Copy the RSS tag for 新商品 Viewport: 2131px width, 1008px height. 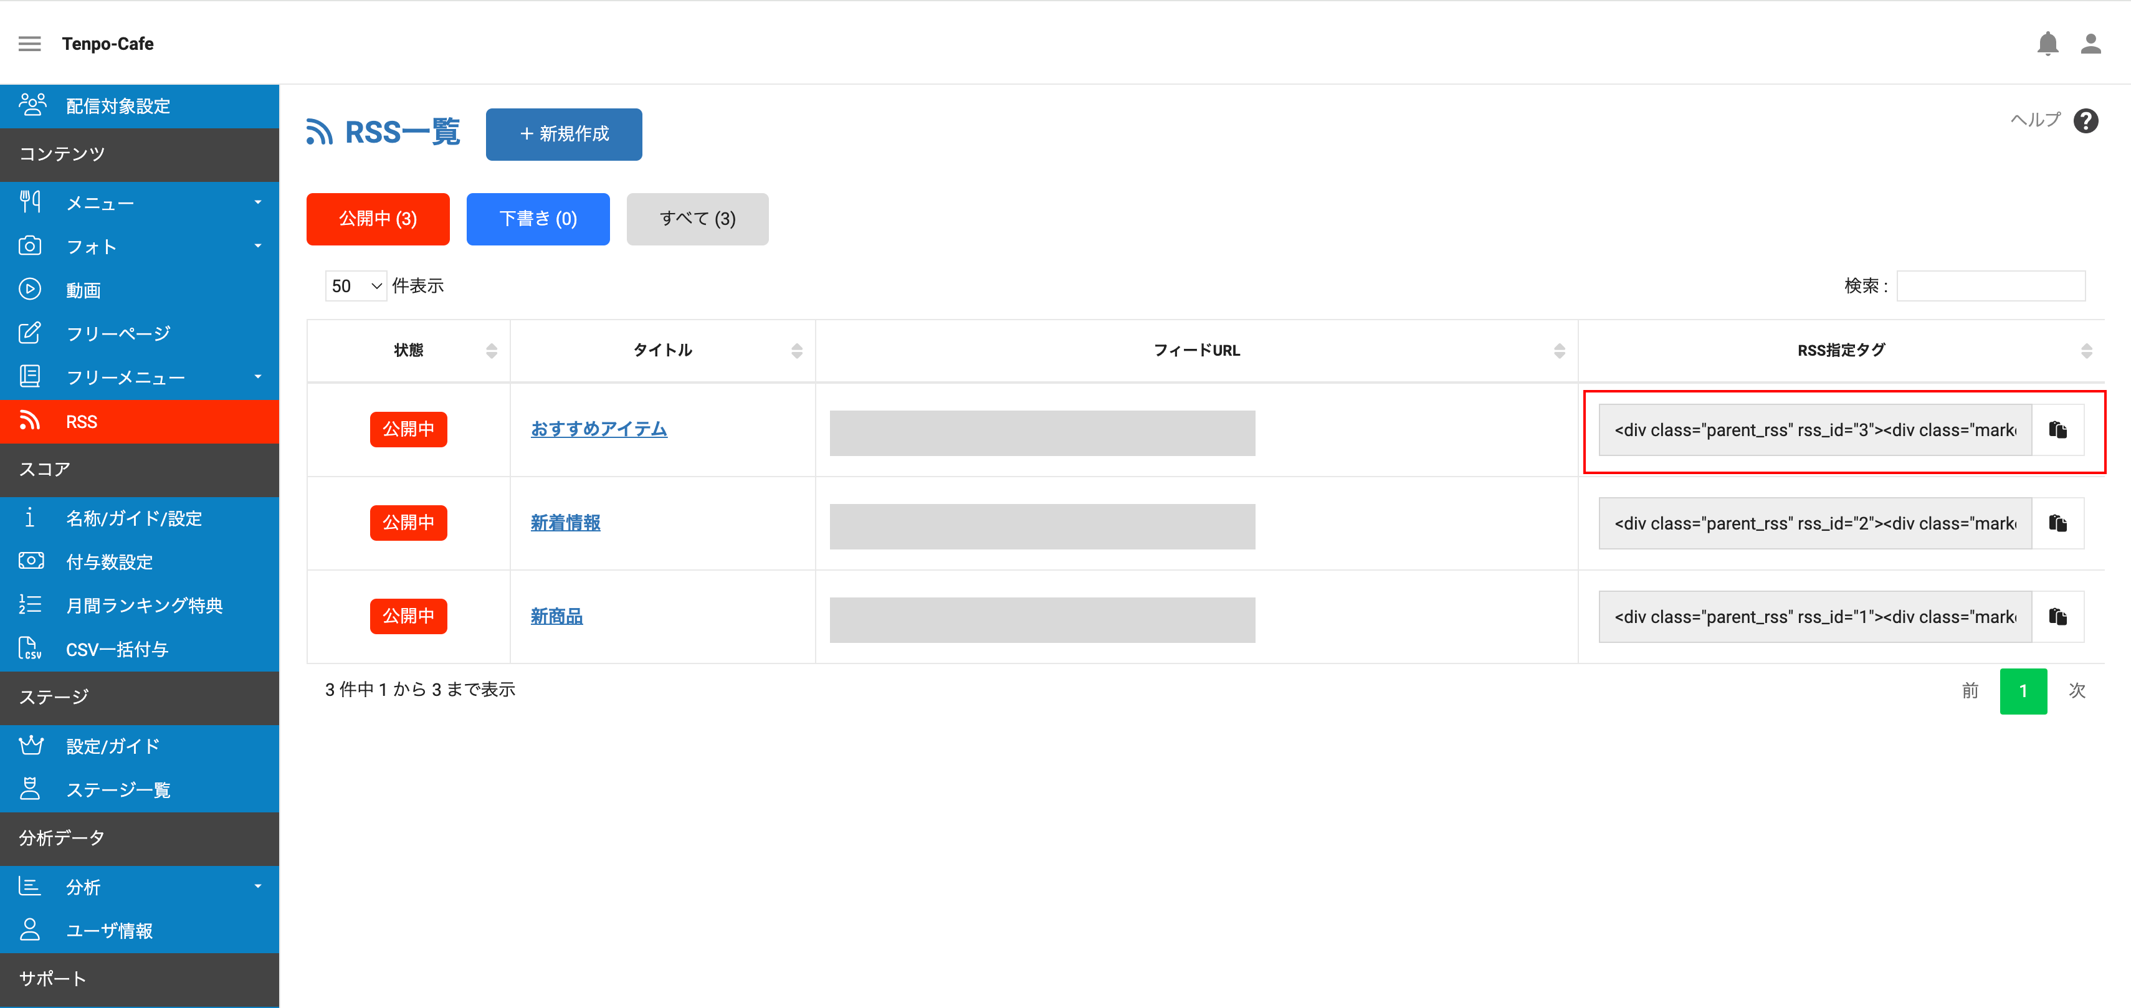[2057, 617]
